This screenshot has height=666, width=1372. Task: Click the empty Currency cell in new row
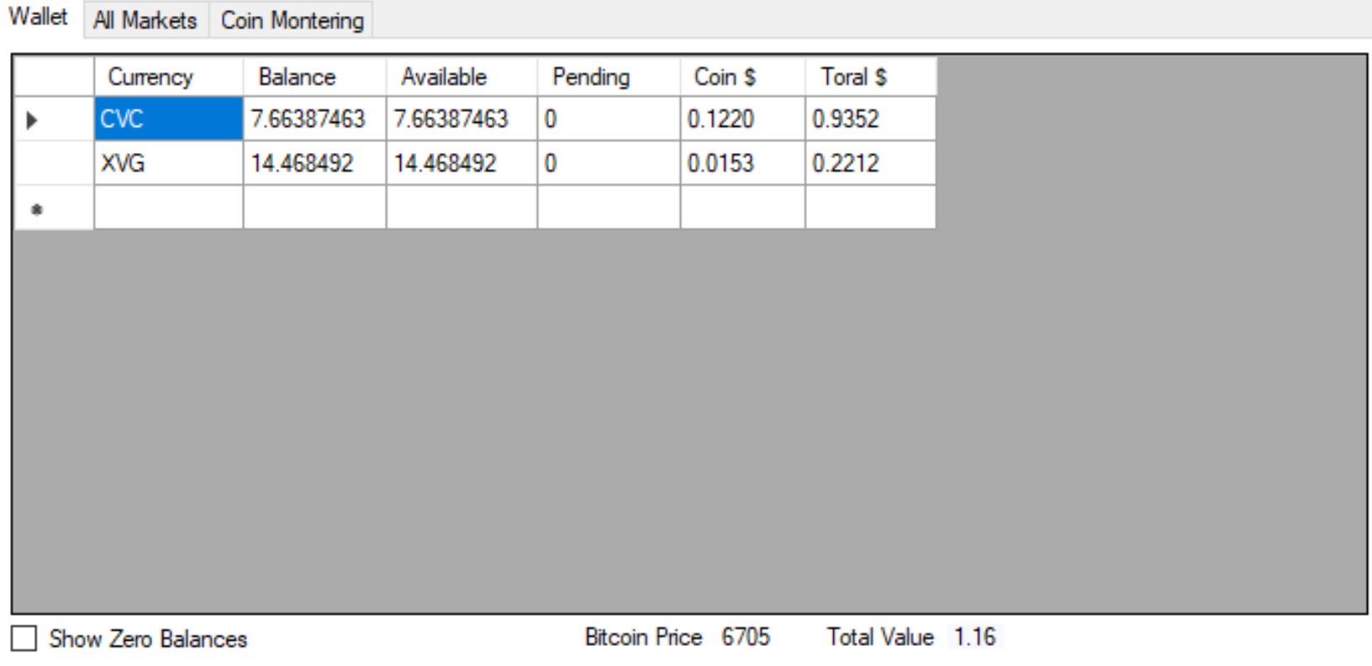[x=168, y=207]
